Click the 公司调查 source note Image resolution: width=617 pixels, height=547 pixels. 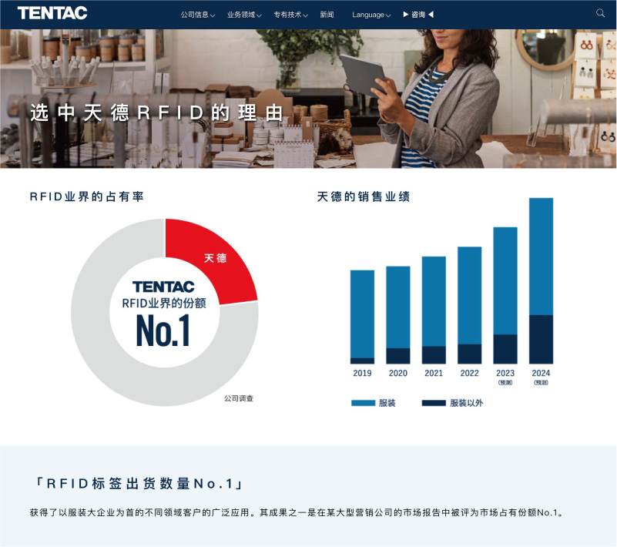239,398
